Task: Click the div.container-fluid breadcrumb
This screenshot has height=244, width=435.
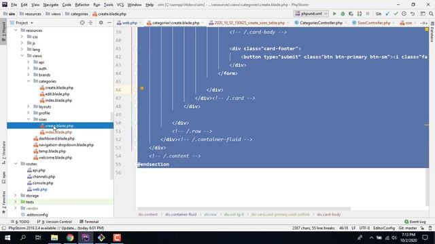Action: point(181,214)
